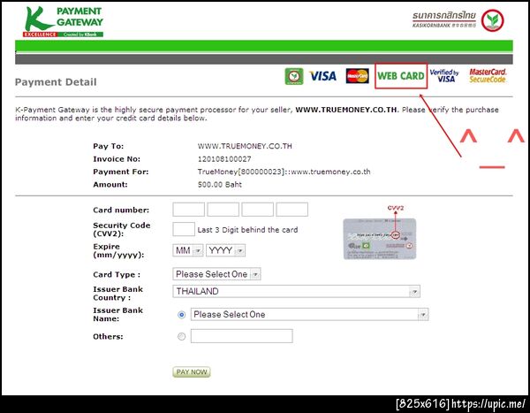Click the Others bank name text field
This screenshot has height=413, width=530.
242,336
